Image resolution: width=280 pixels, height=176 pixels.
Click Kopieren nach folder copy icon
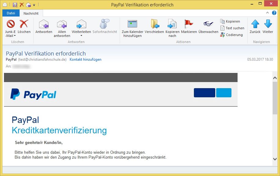click(172, 24)
